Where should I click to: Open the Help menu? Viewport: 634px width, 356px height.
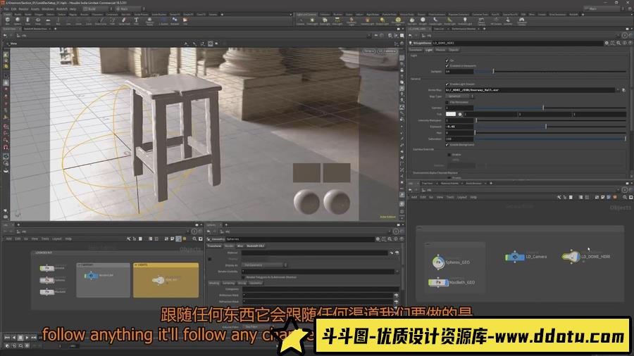[73, 8]
